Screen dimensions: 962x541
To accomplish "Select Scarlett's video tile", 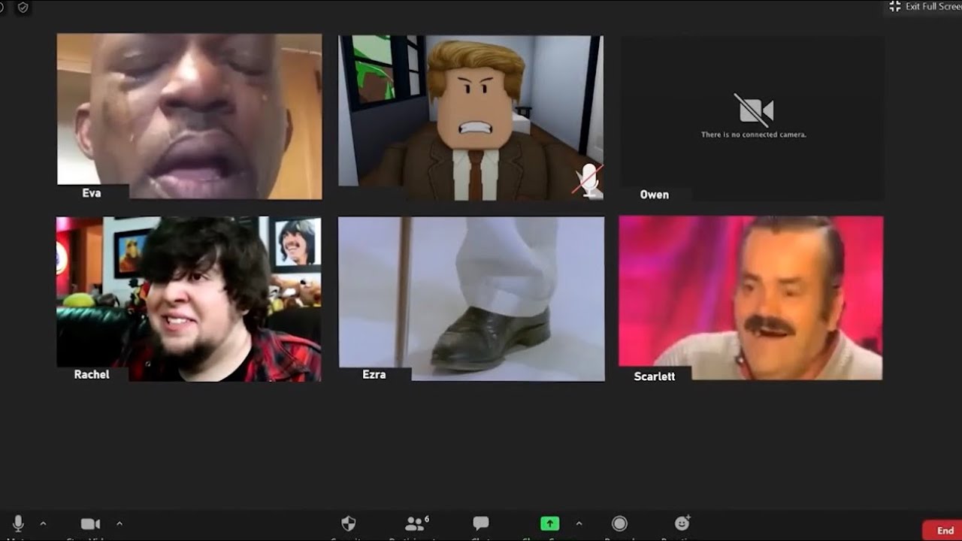I will tap(751, 298).
